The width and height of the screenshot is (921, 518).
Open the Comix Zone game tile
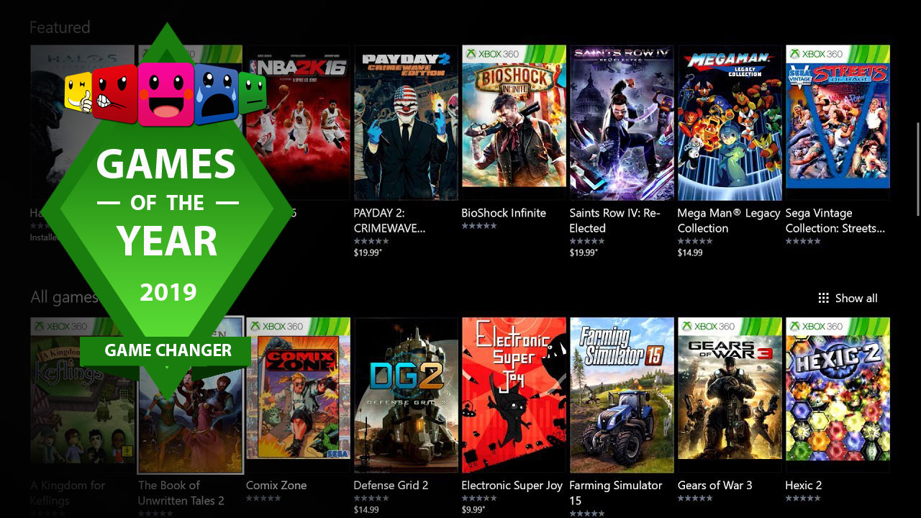(x=298, y=395)
